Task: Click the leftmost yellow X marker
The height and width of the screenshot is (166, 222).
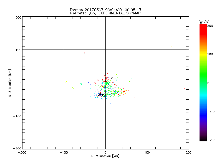Action: 66,81
